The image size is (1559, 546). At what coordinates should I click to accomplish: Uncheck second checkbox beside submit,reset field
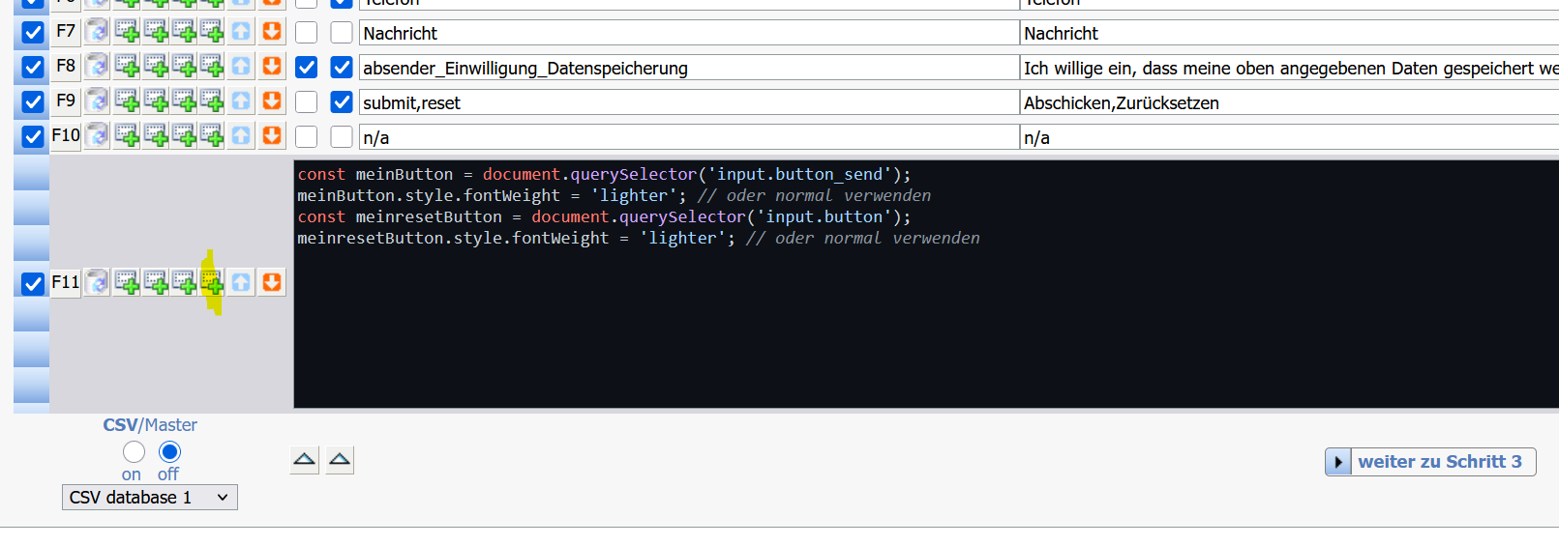click(x=342, y=102)
